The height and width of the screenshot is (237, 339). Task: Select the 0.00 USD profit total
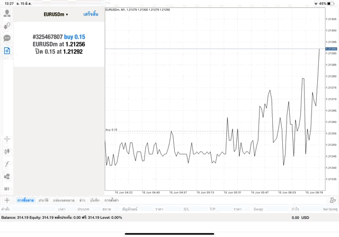[300, 217]
